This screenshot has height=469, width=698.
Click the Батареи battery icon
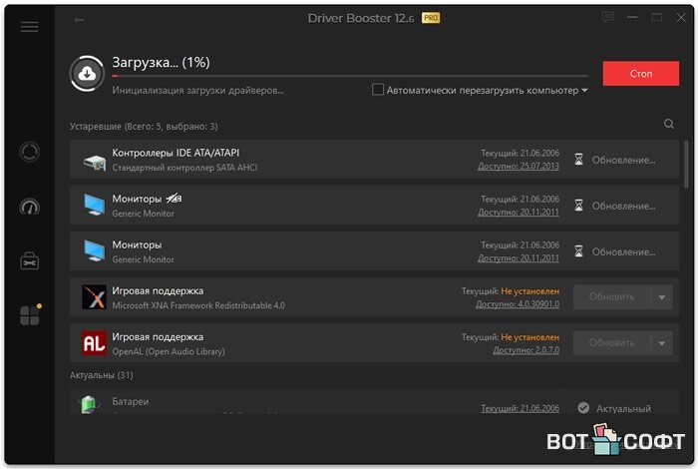click(x=89, y=404)
